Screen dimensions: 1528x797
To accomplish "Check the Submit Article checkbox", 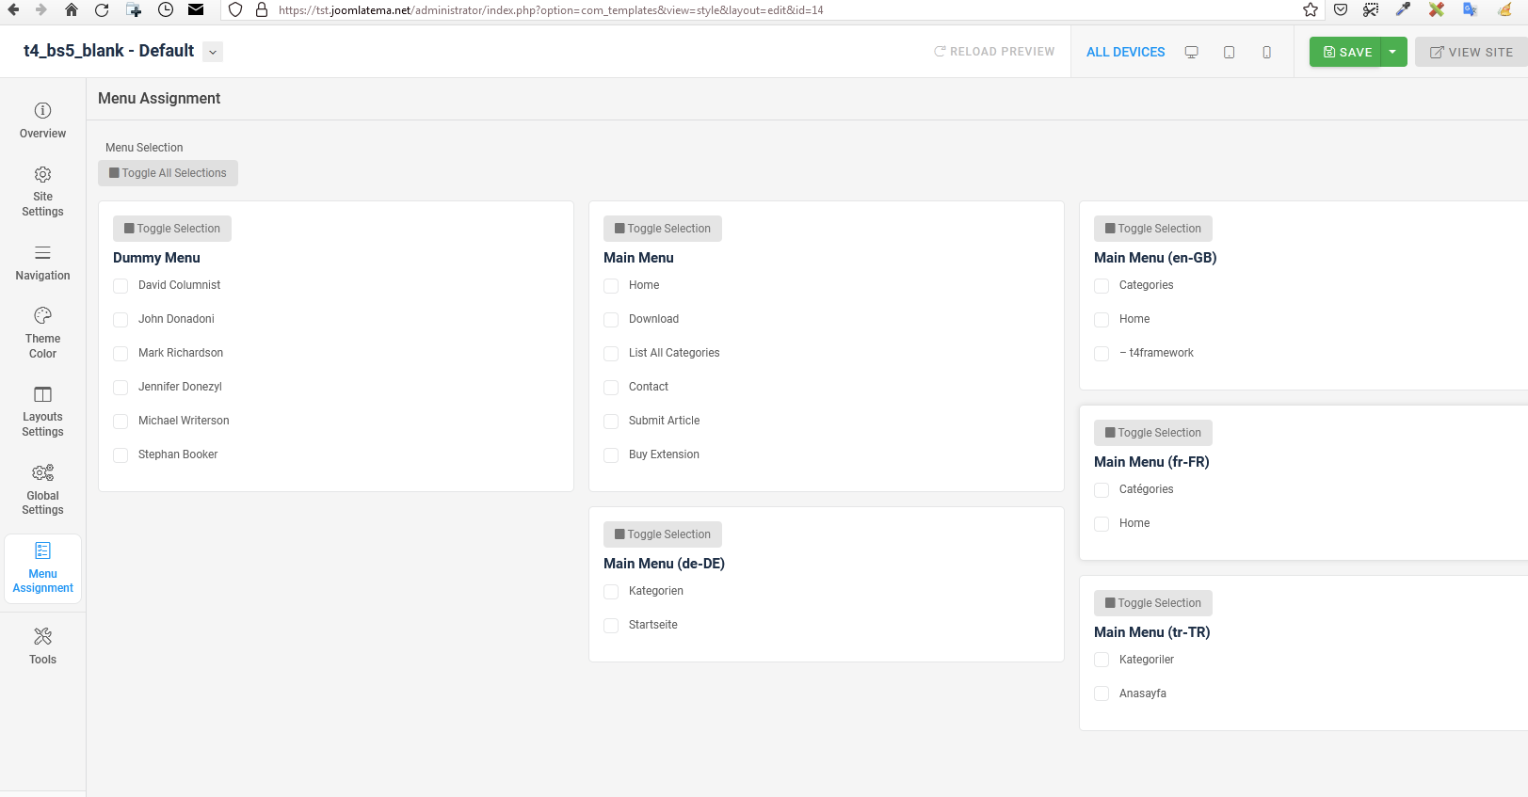I will coord(611,422).
